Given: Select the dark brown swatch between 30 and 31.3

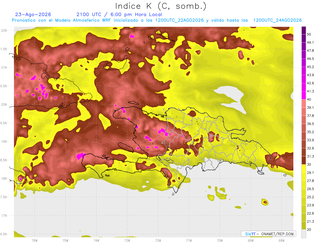Looking at the screenshot, I should 304,160.
